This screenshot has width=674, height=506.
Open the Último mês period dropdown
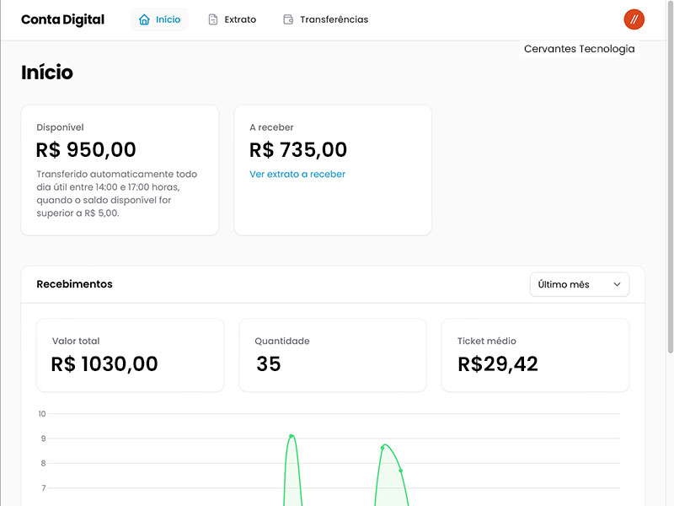(579, 285)
